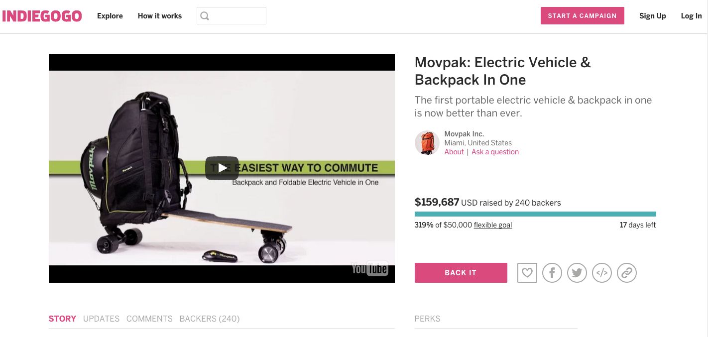Click the search magnifier icon
708x337 pixels.
(205, 16)
